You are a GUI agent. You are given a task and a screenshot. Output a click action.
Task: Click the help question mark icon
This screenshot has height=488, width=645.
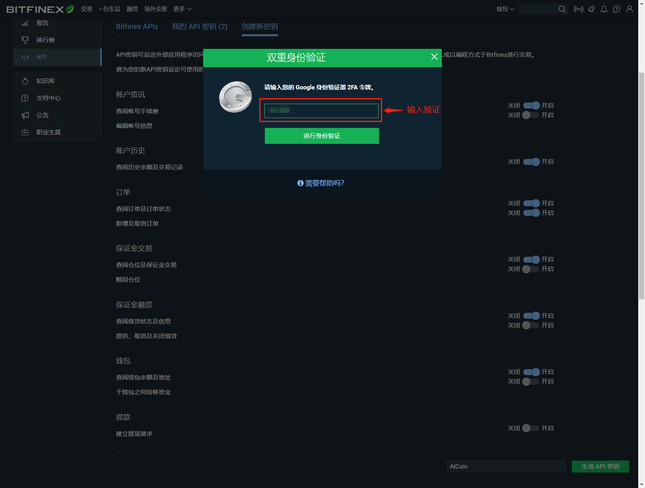click(x=617, y=9)
